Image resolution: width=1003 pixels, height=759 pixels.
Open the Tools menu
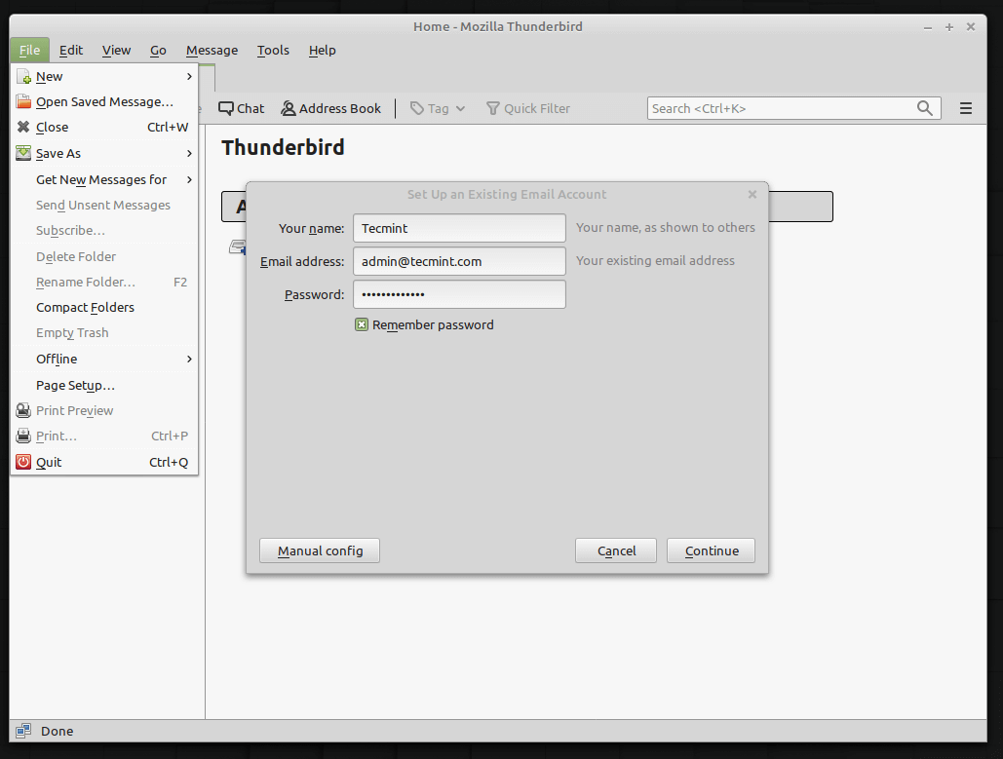point(273,51)
